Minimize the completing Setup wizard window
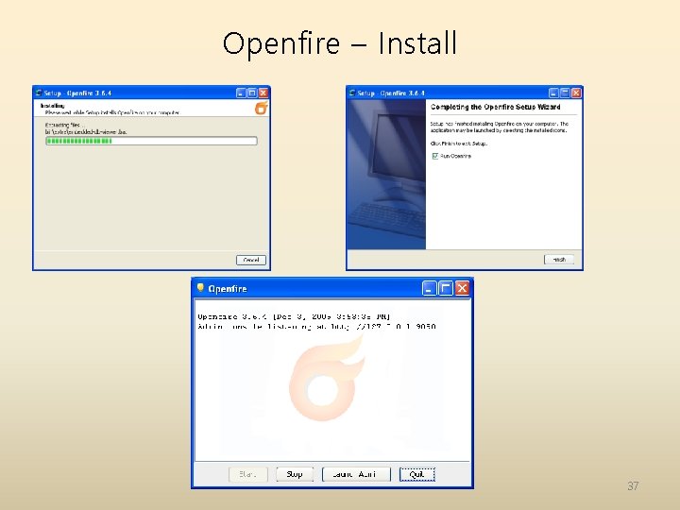The height and width of the screenshot is (510, 680). [553, 93]
